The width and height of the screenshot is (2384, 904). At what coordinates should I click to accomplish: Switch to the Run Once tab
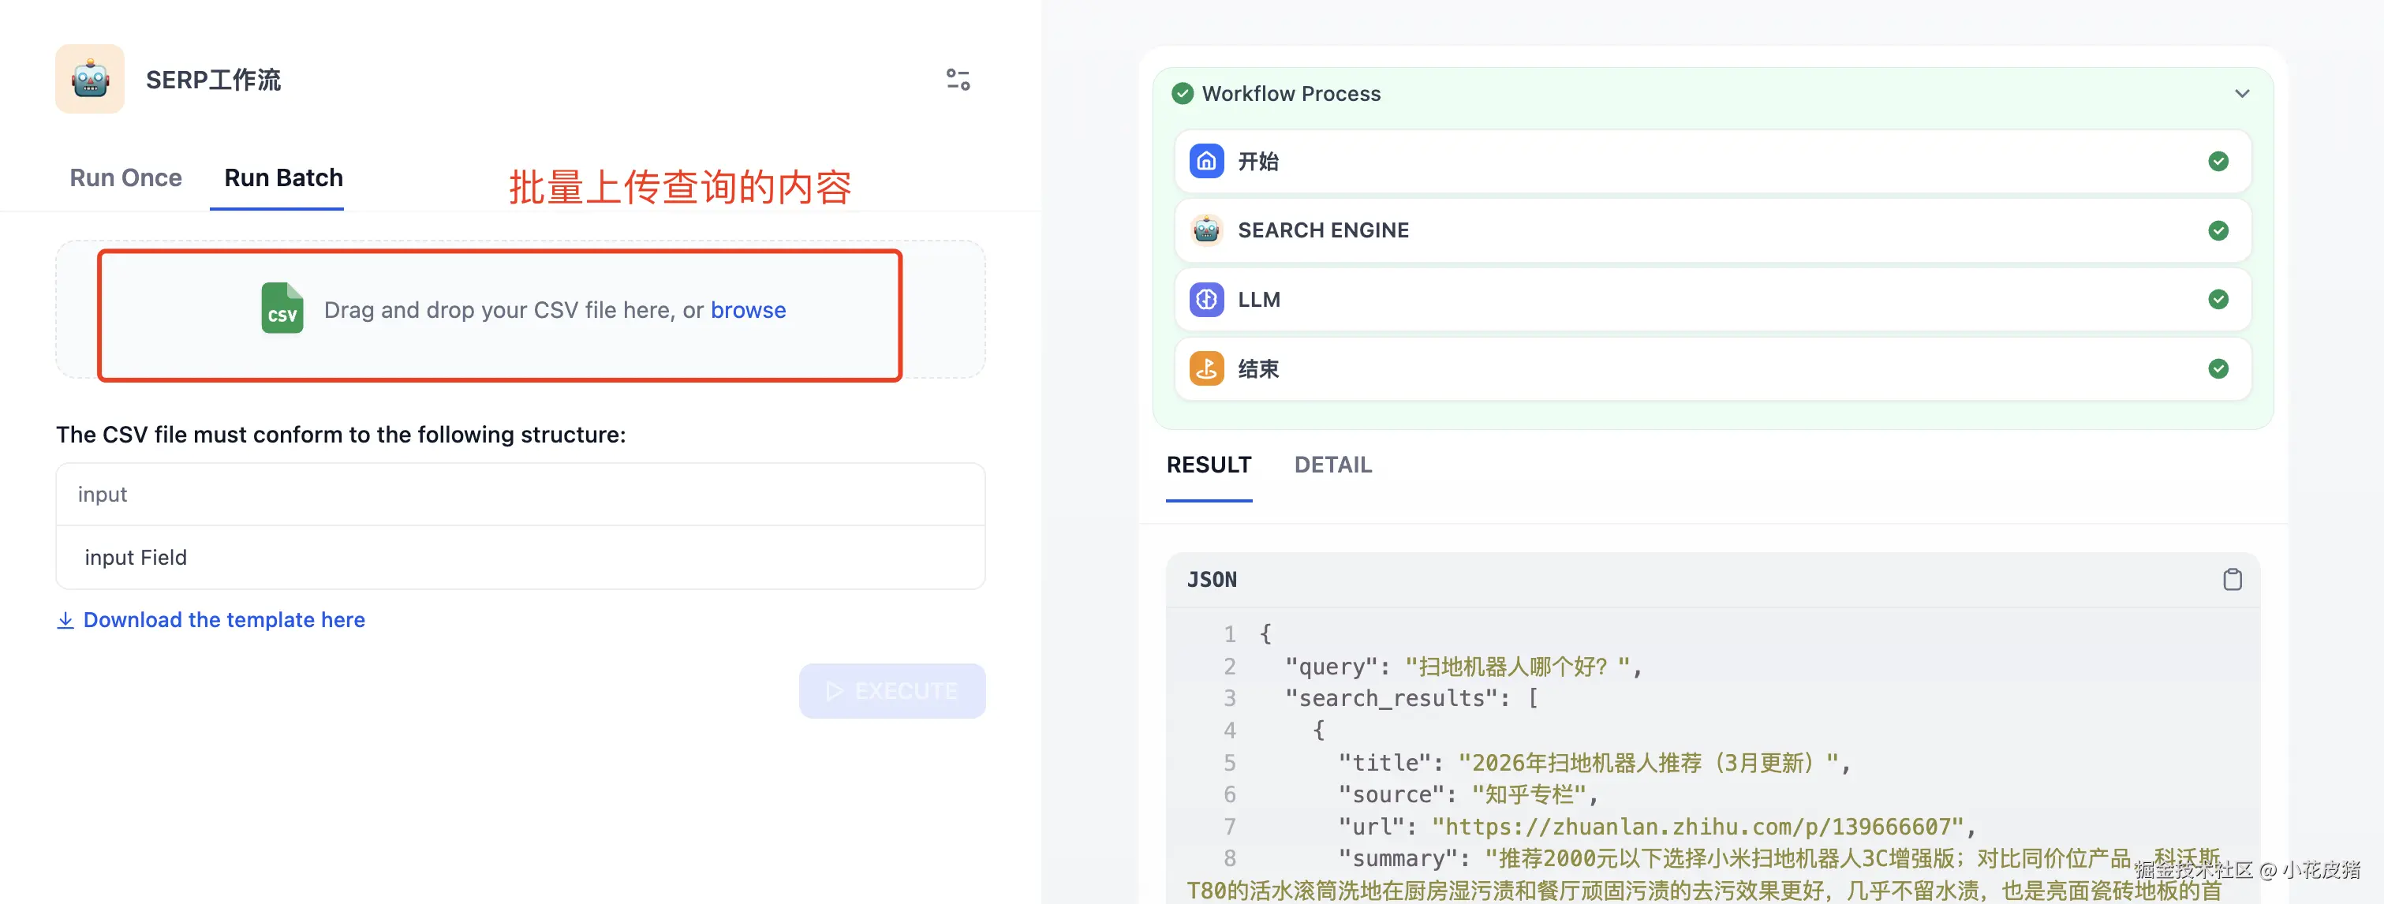click(x=126, y=177)
